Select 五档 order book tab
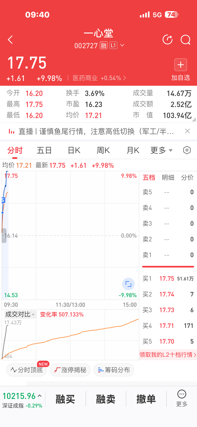 (x=149, y=178)
